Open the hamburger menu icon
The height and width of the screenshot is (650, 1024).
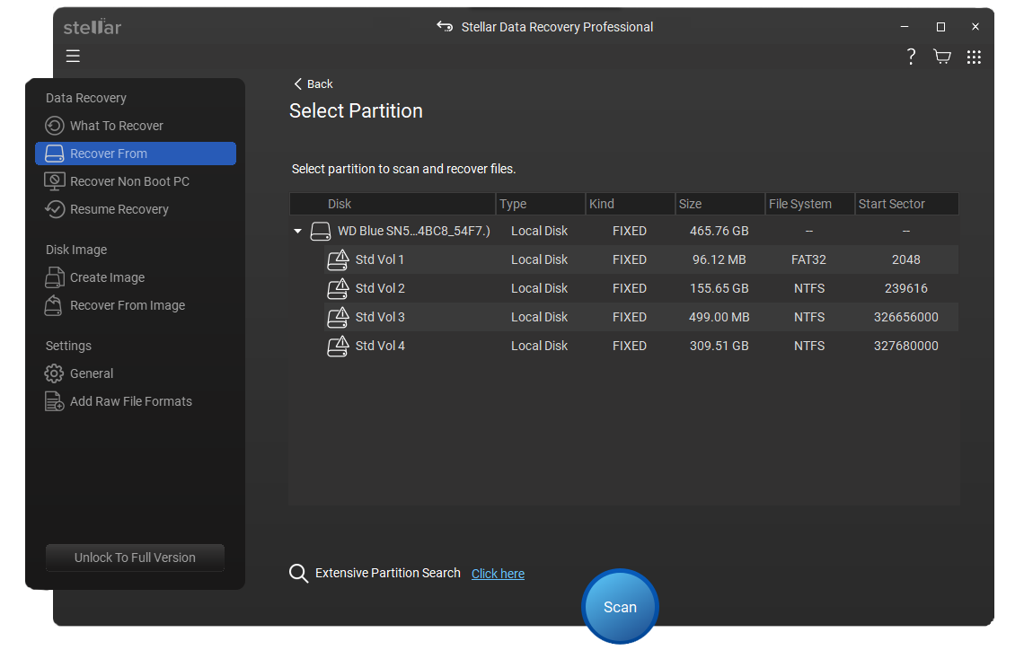point(73,57)
